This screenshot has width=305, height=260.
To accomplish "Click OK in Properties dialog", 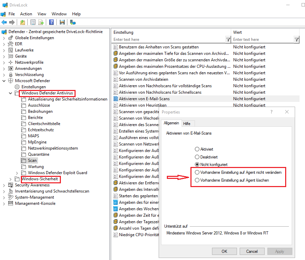I will click(x=224, y=251).
